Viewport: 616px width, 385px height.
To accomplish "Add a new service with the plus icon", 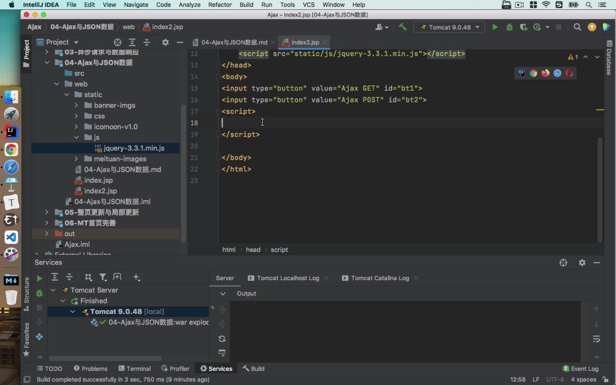I will click(x=137, y=277).
